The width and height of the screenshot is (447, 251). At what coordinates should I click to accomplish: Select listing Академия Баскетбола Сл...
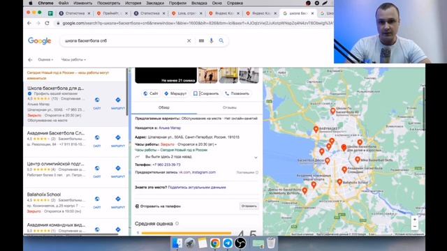click(56, 133)
